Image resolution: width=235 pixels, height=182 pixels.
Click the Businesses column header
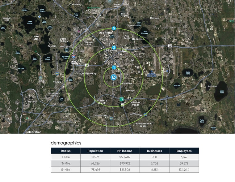(x=154, y=151)
